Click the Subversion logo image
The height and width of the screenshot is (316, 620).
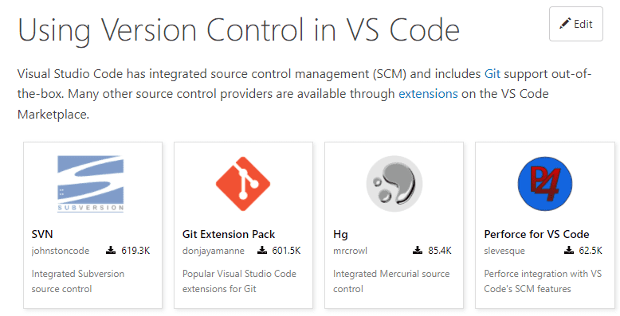tap(91, 184)
